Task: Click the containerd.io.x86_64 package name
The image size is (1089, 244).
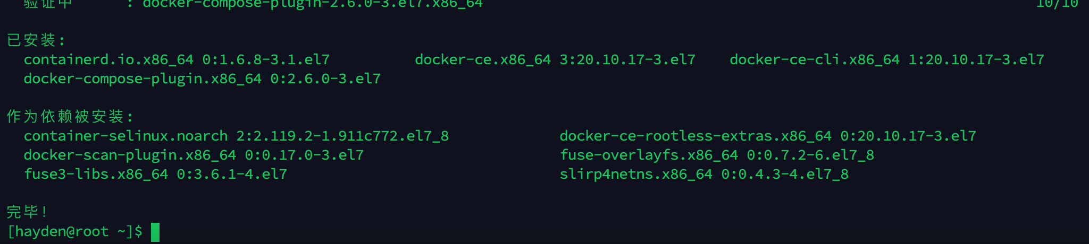Action: pos(108,59)
